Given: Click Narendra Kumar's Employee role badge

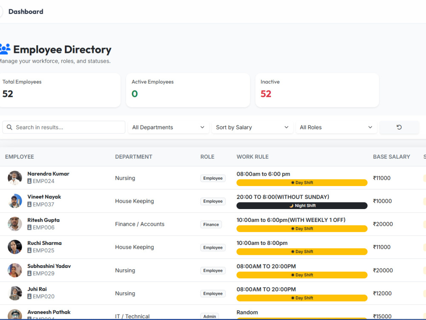Looking at the screenshot, I should (213, 178).
